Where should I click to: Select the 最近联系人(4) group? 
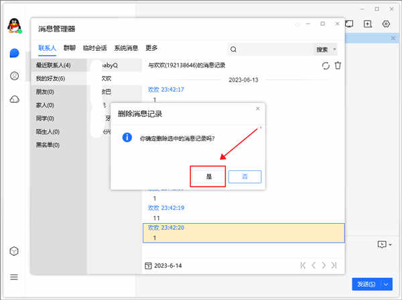(x=59, y=65)
